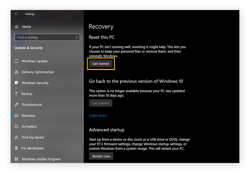Viewport: 250px width, 173px height.
Task: Select the Delivery Optimization icon
Action: (x=16, y=72)
